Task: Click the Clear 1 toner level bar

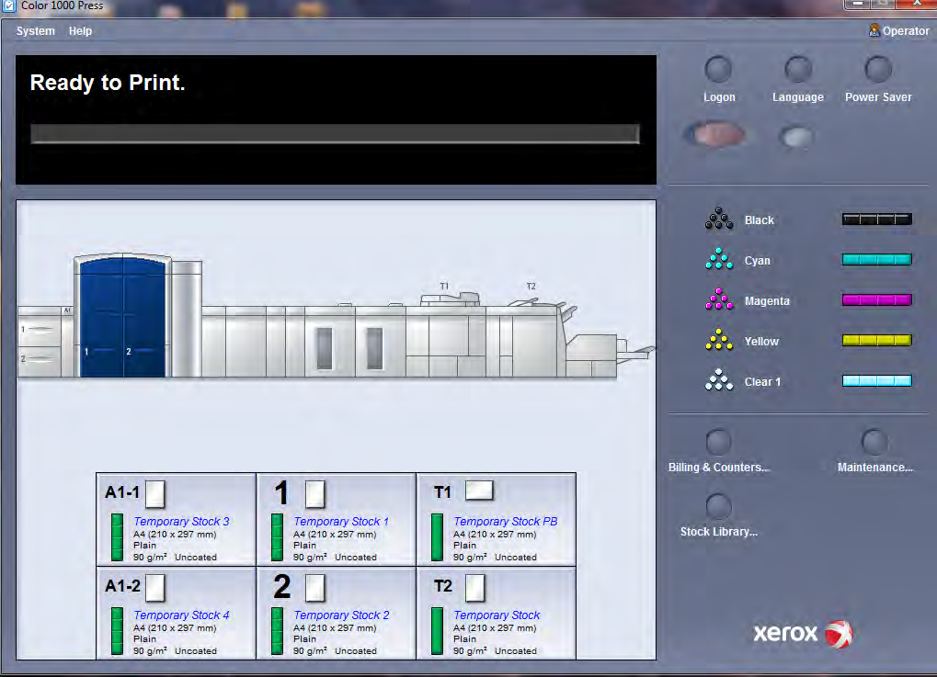Action: point(876,380)
